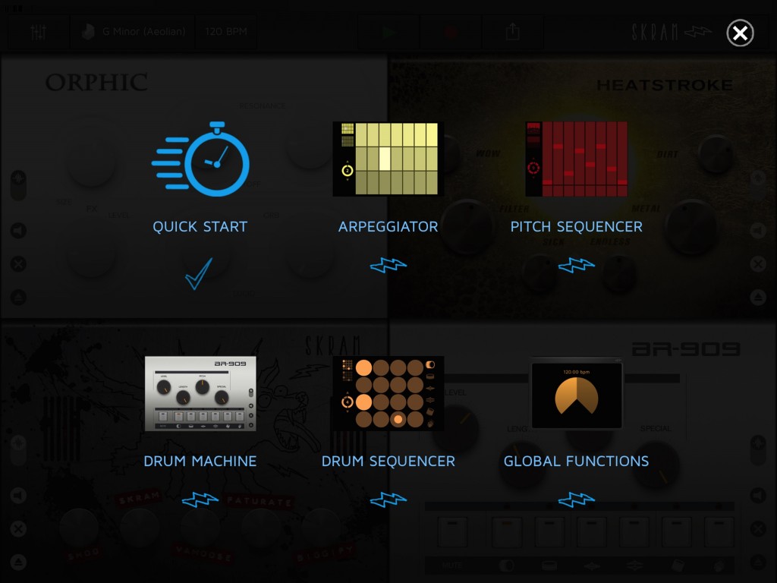Open the Quick Start stopwatch icon
Viewport: 777px width, 583px height.
click(200, 159)
